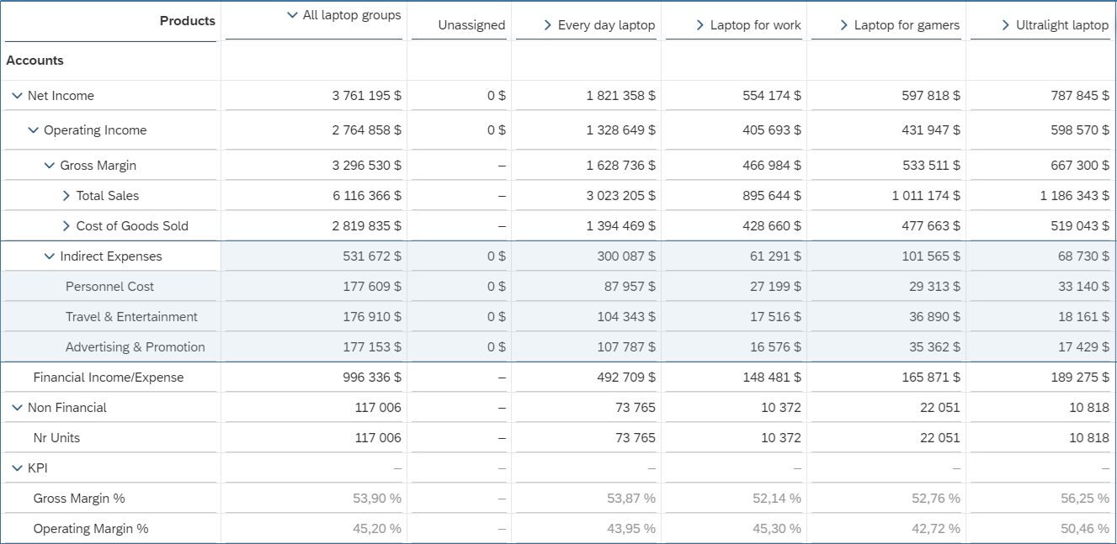
Task: Select Net Income total cell 3 761 195 $
Action: click(x=367, y=96)
